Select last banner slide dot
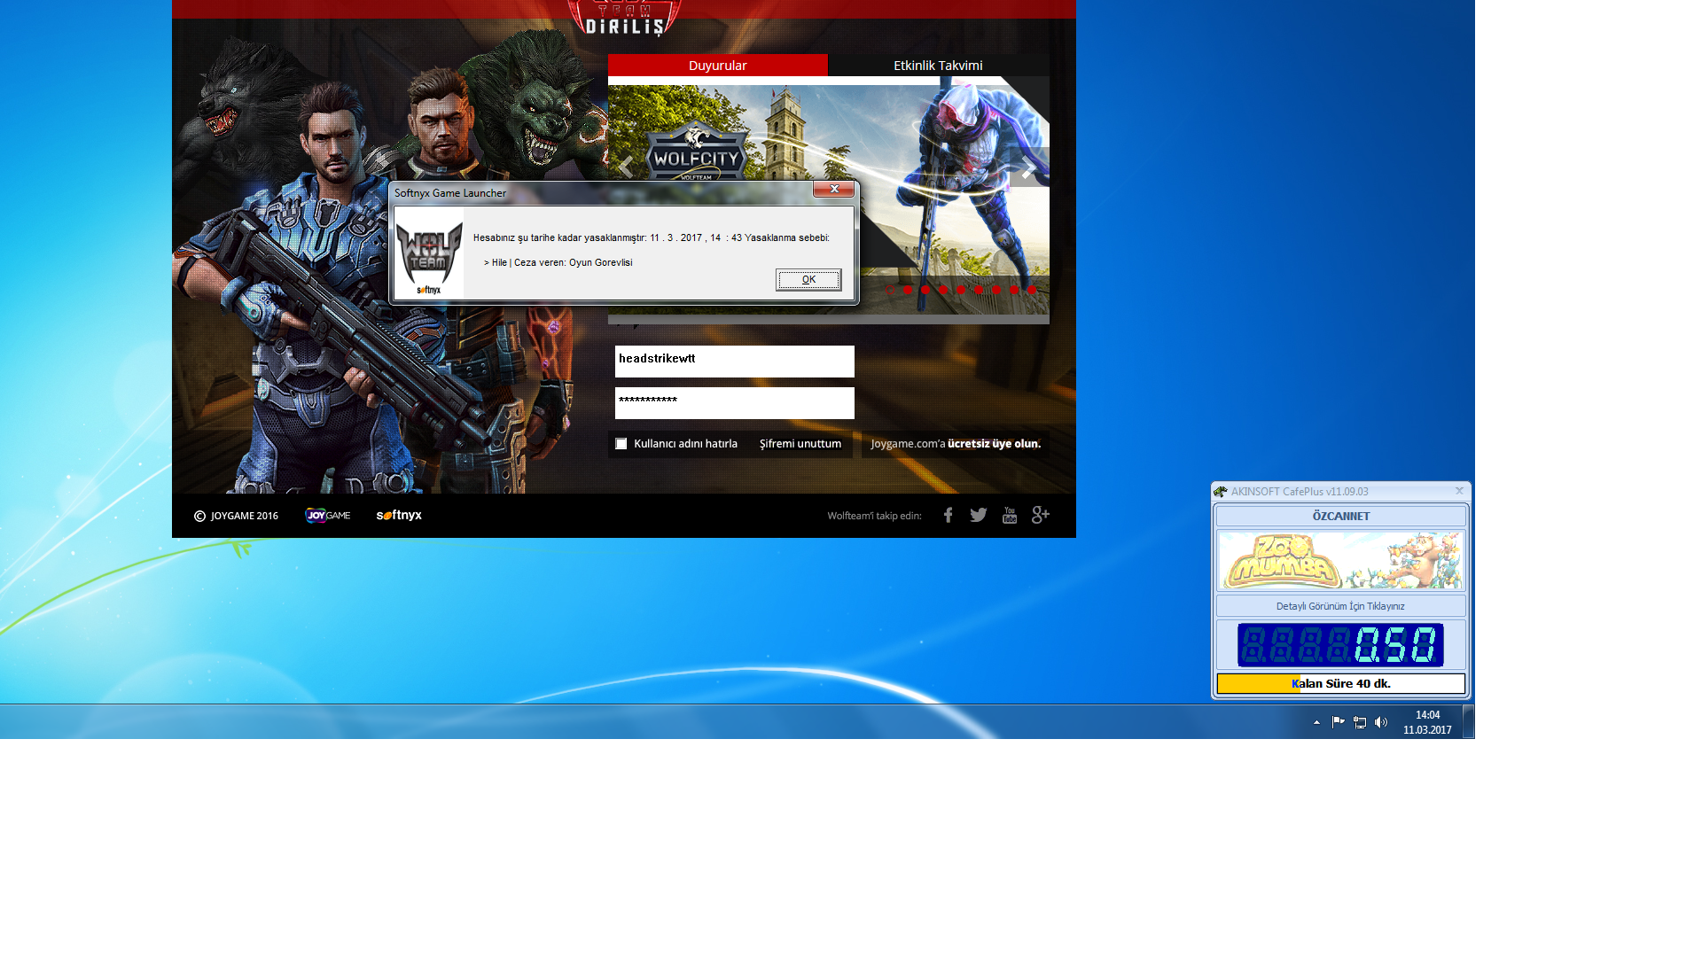Viewport: 1702px width, 957px height. (x=1032, y=290)
